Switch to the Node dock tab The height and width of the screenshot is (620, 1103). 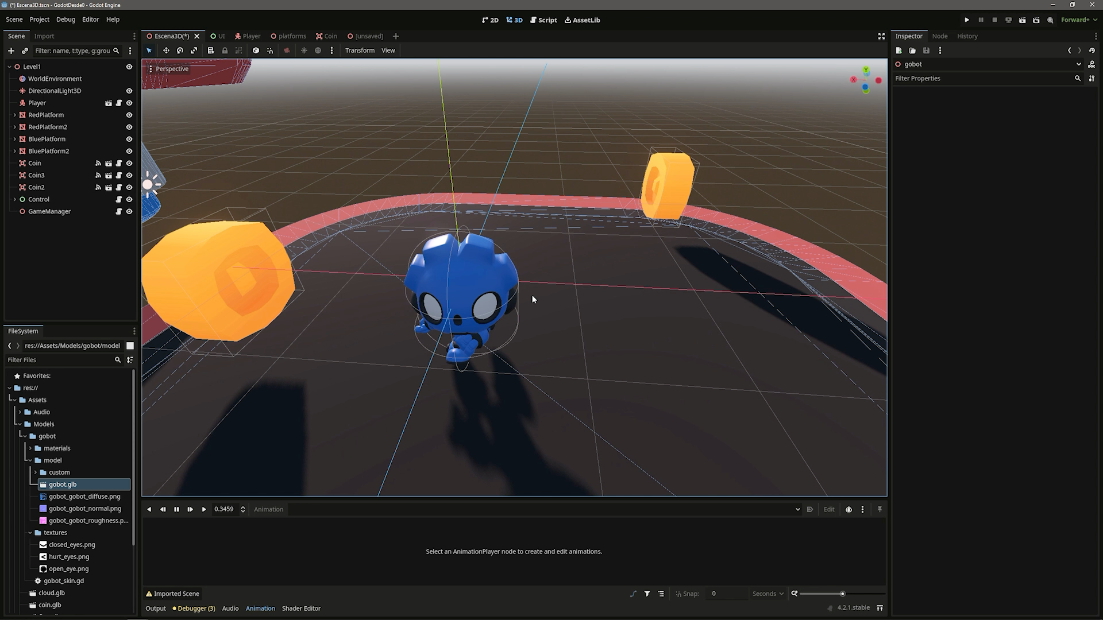[939, 36]
